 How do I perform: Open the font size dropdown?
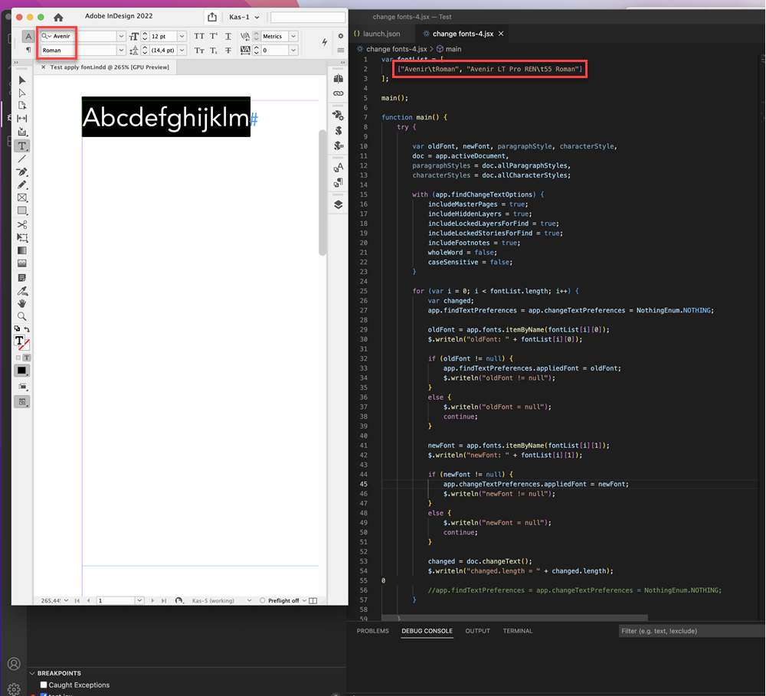click(182, 36)
